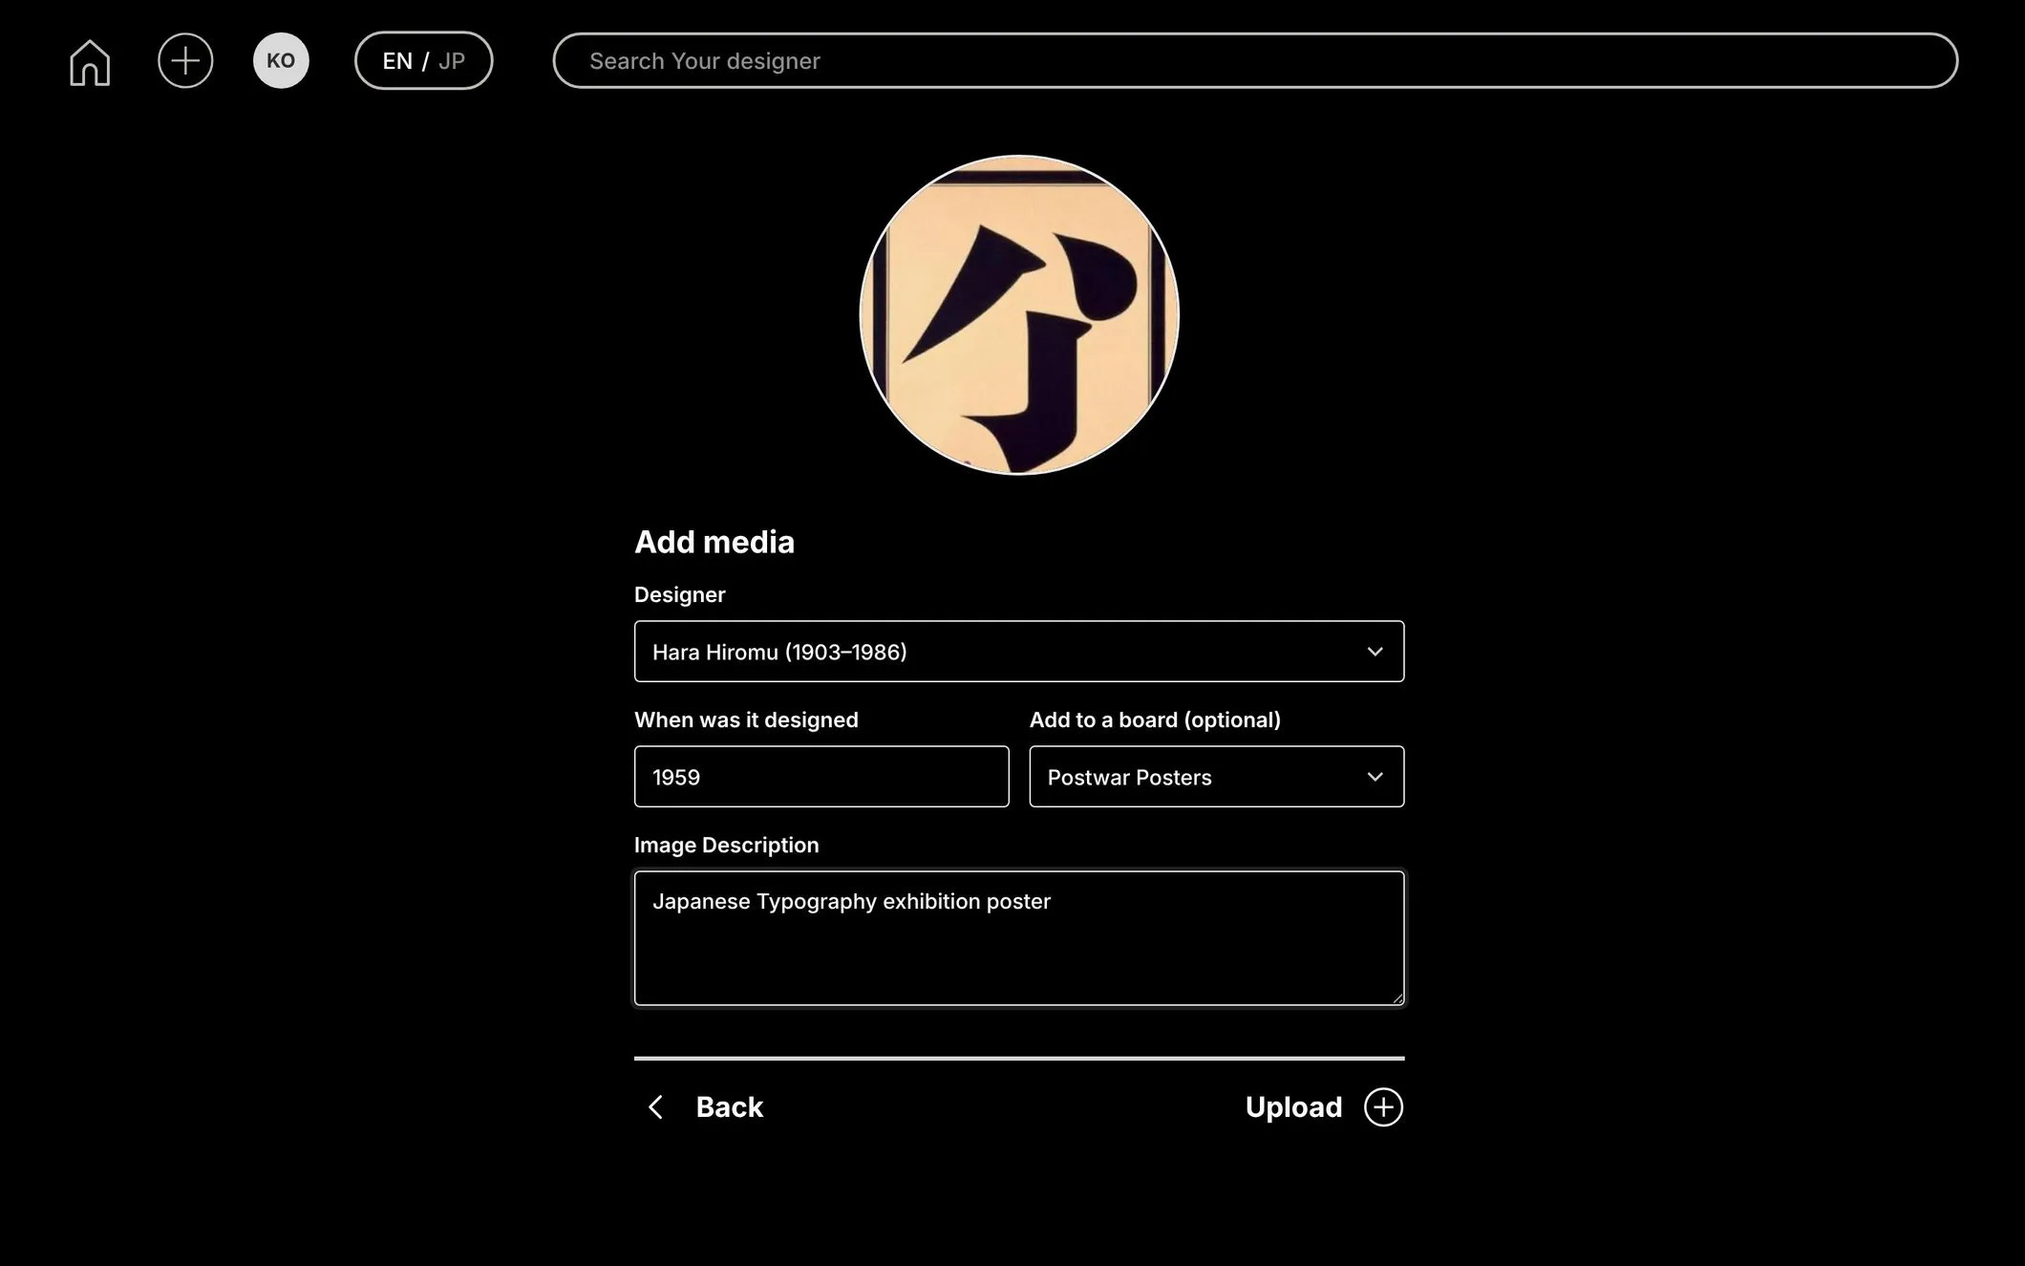The image size is (2025, 1266).
Task: Open the Postwar Posters board dropdown
Action: tap(1217, 777)
